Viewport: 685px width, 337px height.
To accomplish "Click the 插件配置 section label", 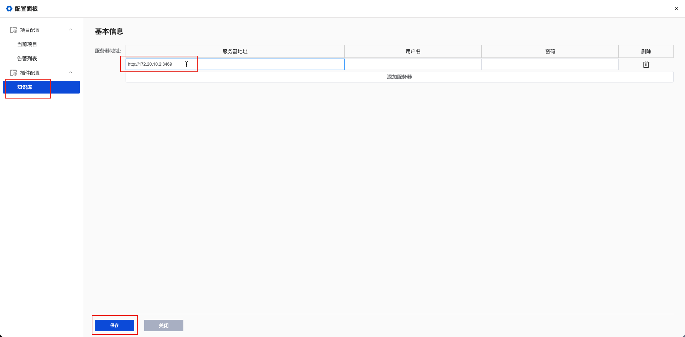I will 30,73.
